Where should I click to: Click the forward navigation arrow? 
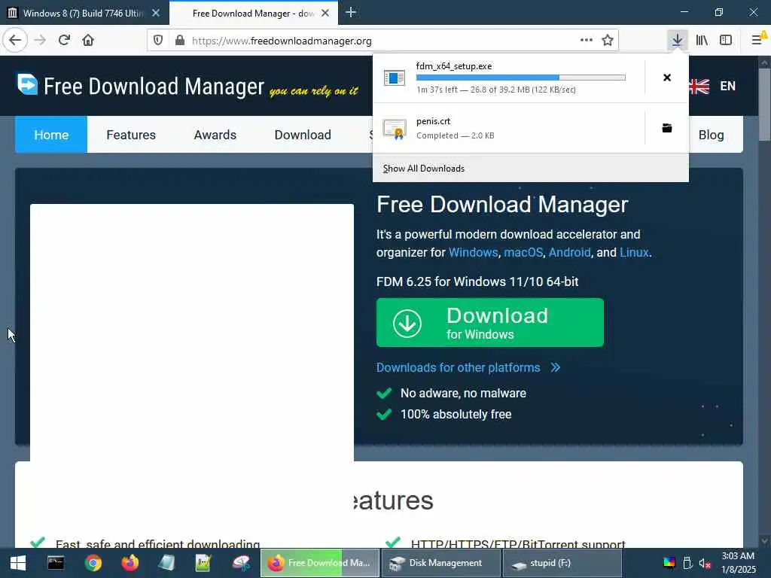coord(40,41)
